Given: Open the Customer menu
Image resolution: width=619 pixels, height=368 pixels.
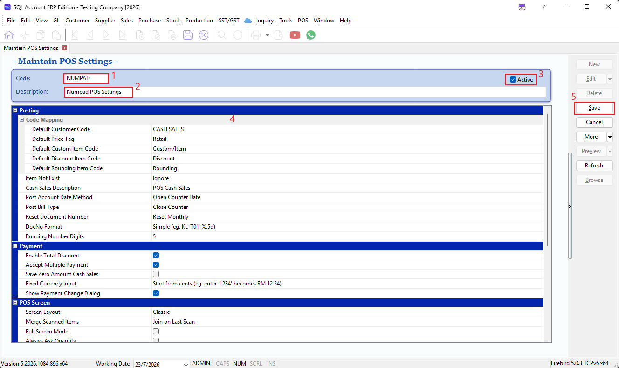Looking at the screenshot, I should point(77,21).
